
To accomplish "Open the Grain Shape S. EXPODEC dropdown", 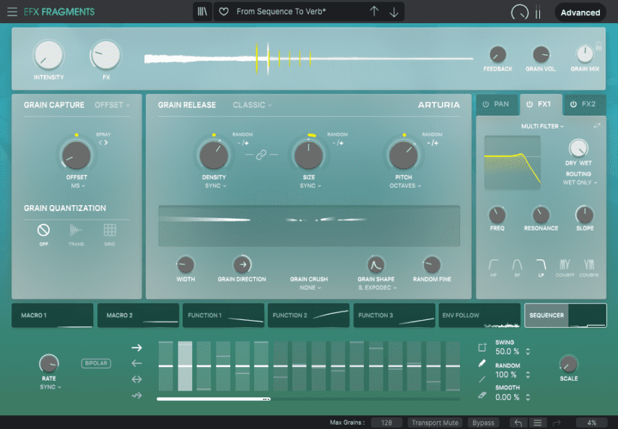I will point(377,288).
